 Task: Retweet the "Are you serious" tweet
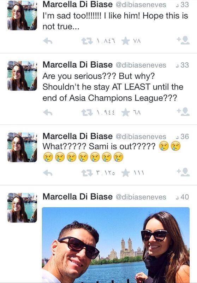pos(87,112)
